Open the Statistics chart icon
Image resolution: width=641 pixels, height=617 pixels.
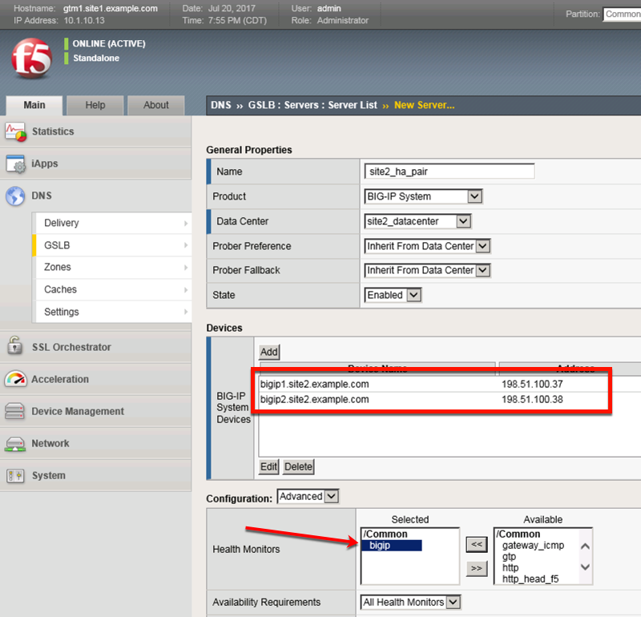15,131
